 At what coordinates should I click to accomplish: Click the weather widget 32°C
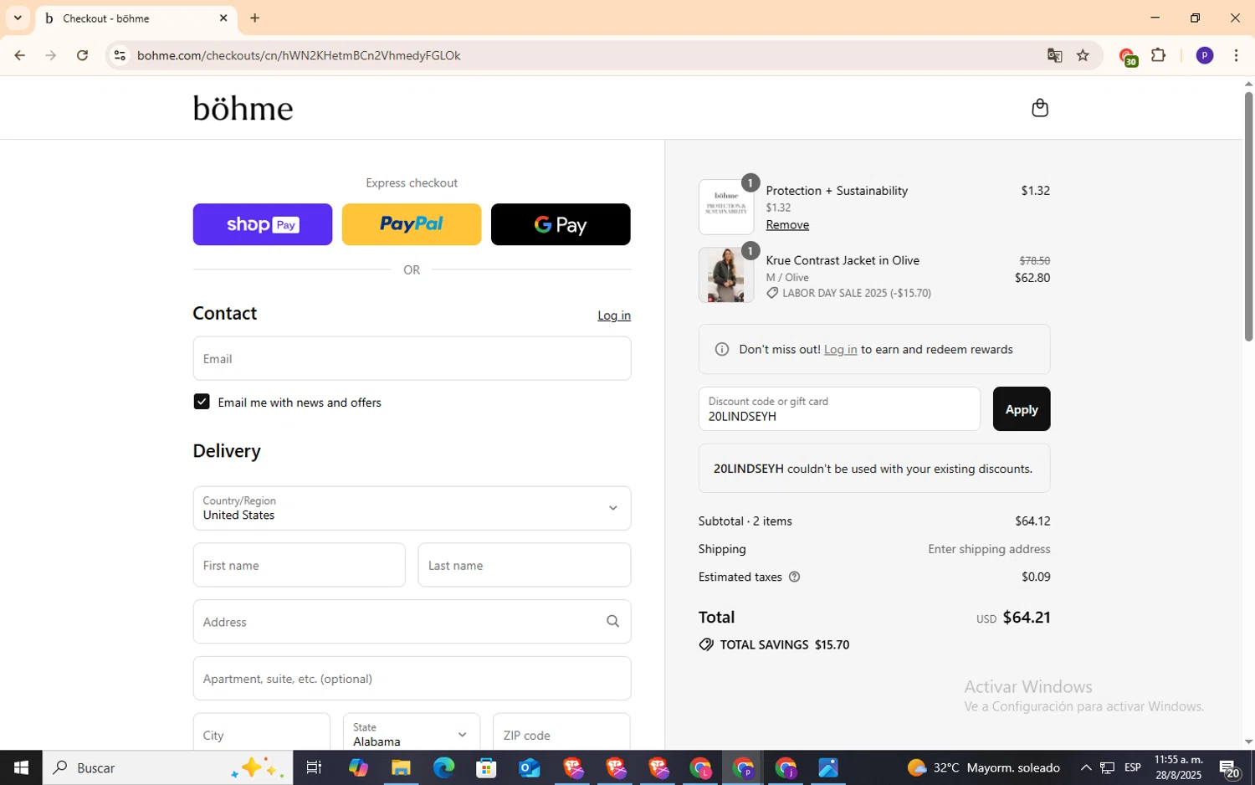[983, 767]
